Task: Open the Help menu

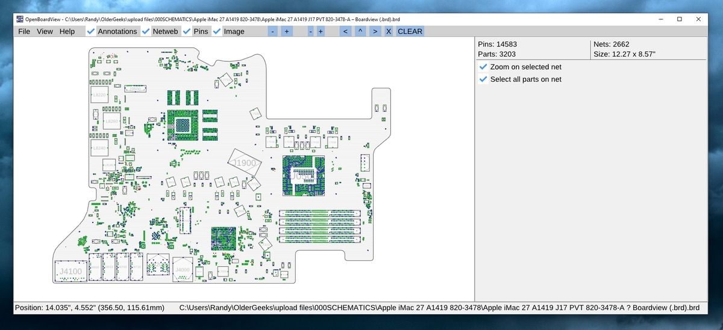Action: [x=67, y=31]
